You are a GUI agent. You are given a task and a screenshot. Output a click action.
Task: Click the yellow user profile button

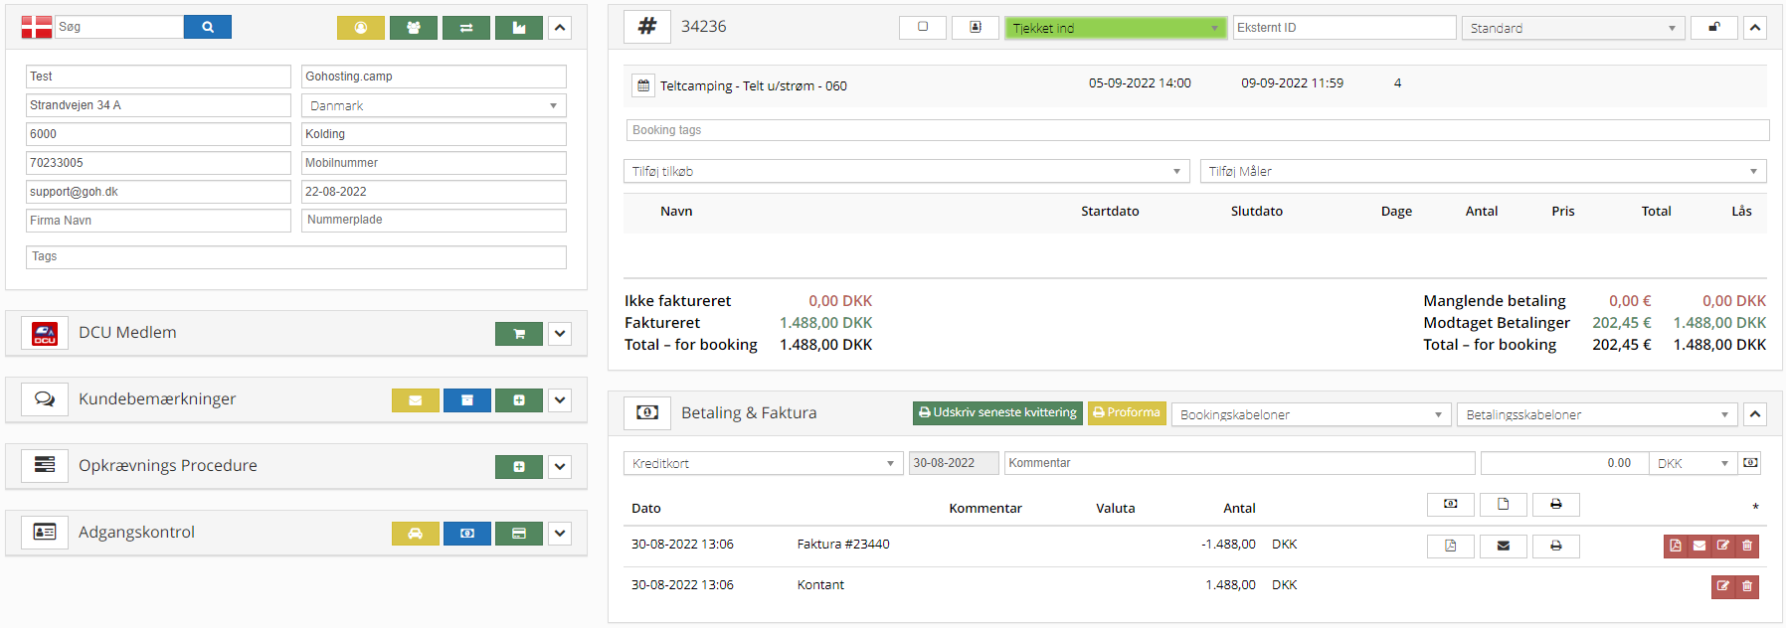coord(360,28)
